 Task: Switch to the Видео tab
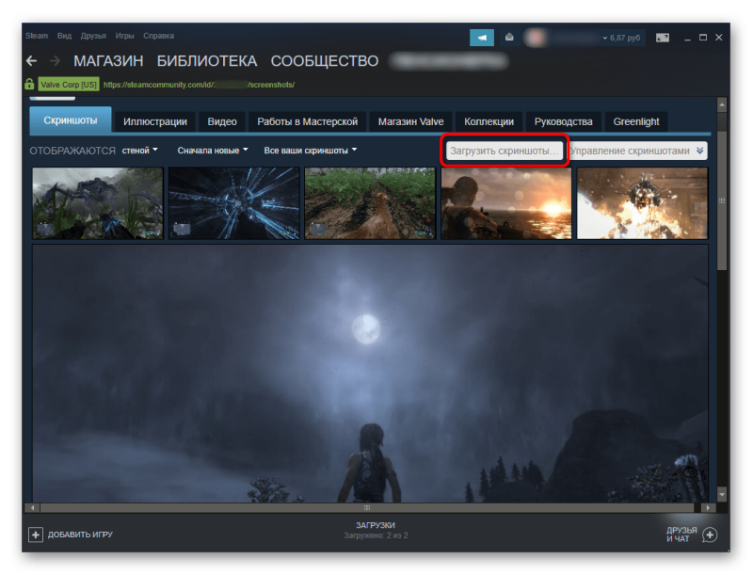point(222,121)
